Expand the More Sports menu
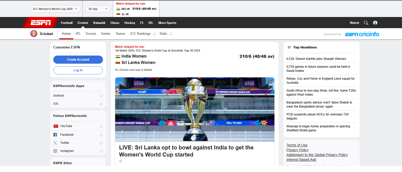Image resolution: width=402 pixels, height=172 pixels. (x=167, y=23)
